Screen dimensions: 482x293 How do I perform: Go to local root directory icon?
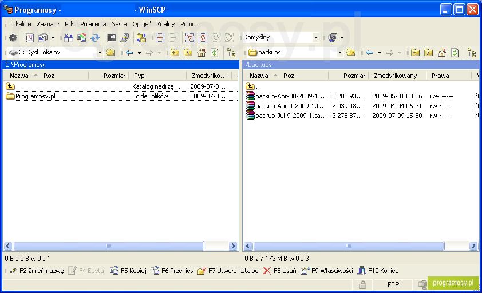[x=188, y=53]
